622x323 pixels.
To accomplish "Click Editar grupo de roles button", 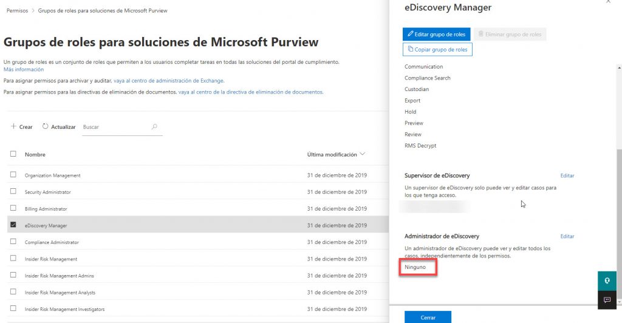I will [x=436, y=34].
